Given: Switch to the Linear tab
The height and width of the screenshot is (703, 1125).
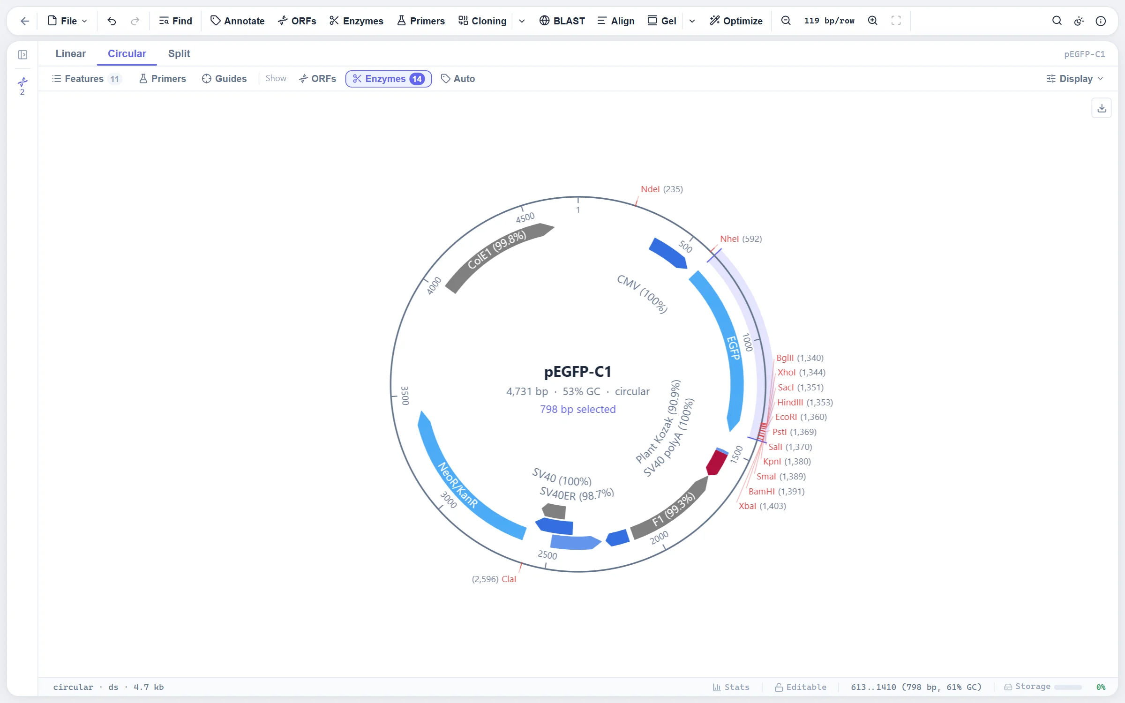Looking at the screenshot, I should (x=71, y=53).
